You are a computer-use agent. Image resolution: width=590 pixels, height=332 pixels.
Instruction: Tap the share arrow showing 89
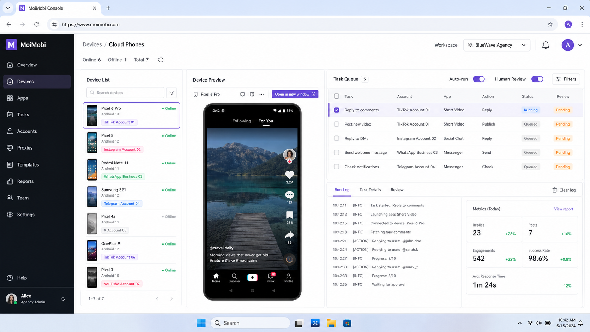tap(289, 235)
